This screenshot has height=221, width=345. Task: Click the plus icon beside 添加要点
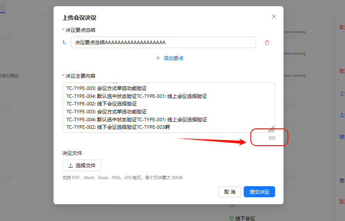tap(158, 58)
